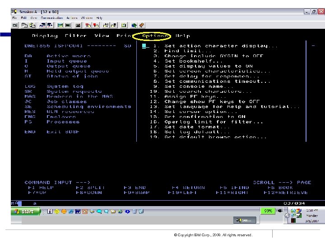Choose option 4 Set bookshelf
The image size is (325, 243).
click(x=188, y=61)
